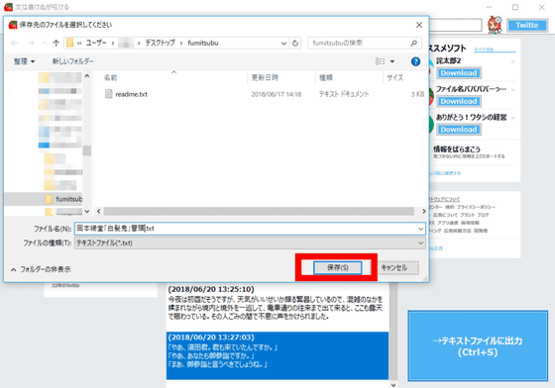
Task: Click 情報をばらまこう ad heading
Action: point(457,149)
